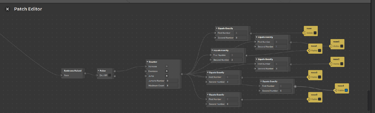Click the vertical scrollbar on right edge
The image size is (375, 113).
368,100
